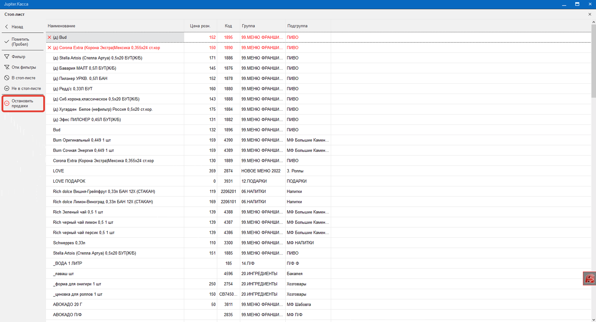Select Rich черный чай персик row
This screenshot has width=596, height=322.
(318, 233)
